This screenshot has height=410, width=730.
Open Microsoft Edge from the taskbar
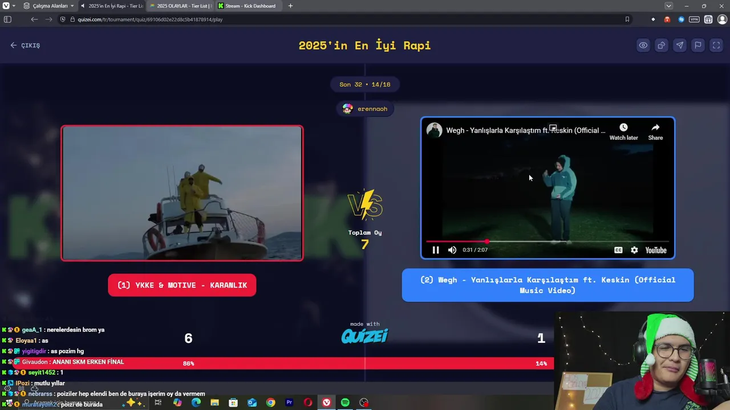coord(196,403)
